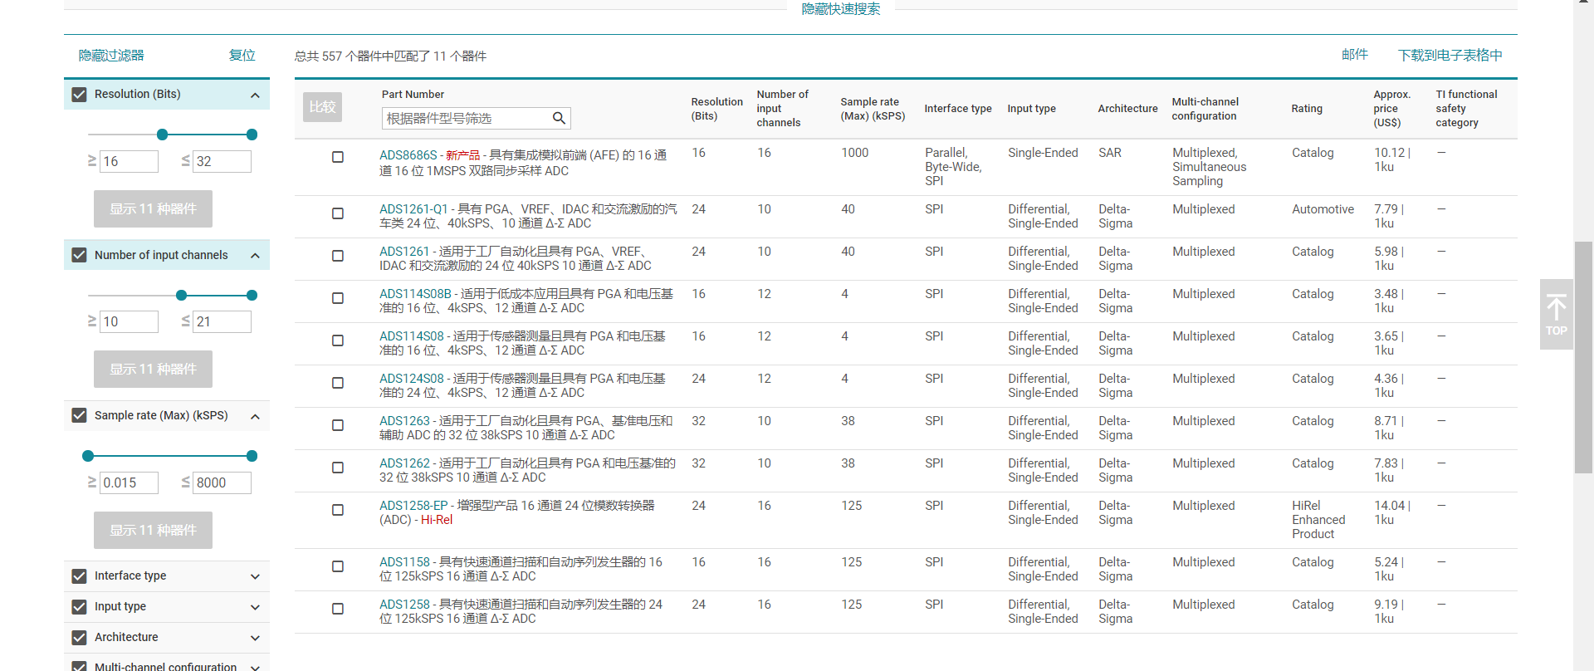The width and height of the screenshot is (1594, 671).
Task: Expand the Interface type filter section
Action: tap(255, 576)
